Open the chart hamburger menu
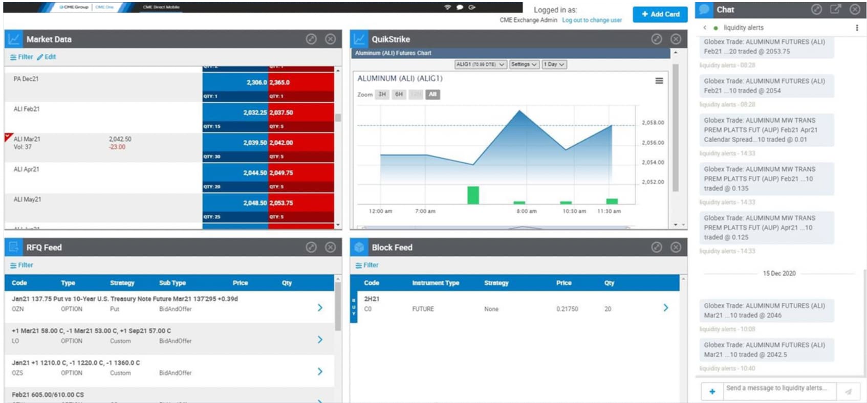Image resolution: width=867 pixels, height=403 pixels. (x=659, y=81)
